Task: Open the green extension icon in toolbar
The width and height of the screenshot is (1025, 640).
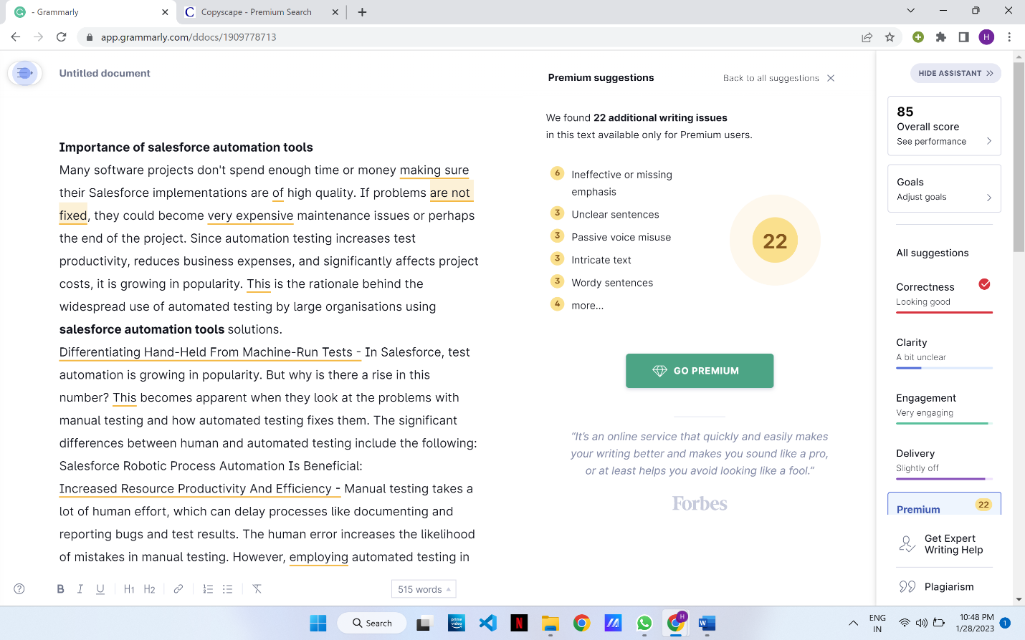Action: (x=918, y=37)
